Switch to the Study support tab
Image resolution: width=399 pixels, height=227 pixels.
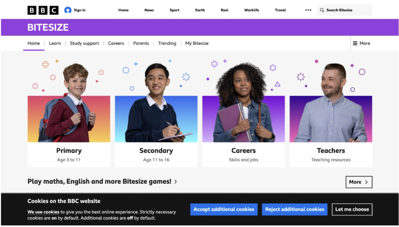85,43
